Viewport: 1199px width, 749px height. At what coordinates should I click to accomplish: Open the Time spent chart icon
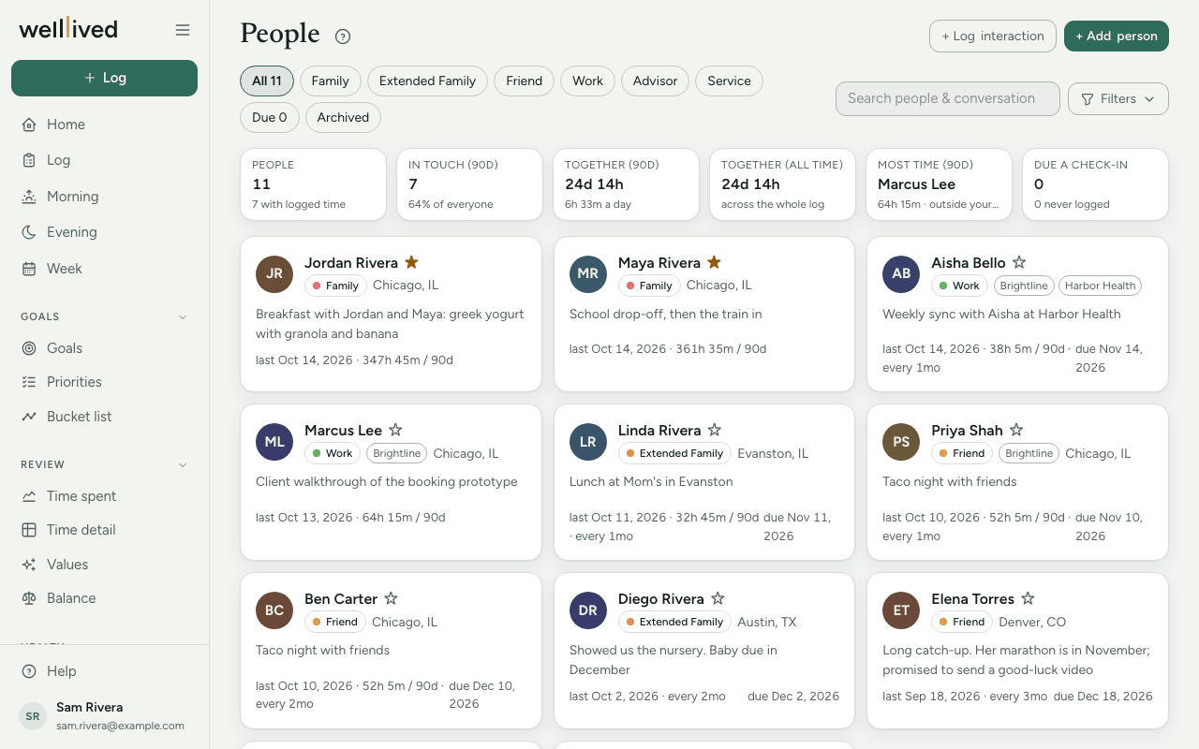coord(29,496)
